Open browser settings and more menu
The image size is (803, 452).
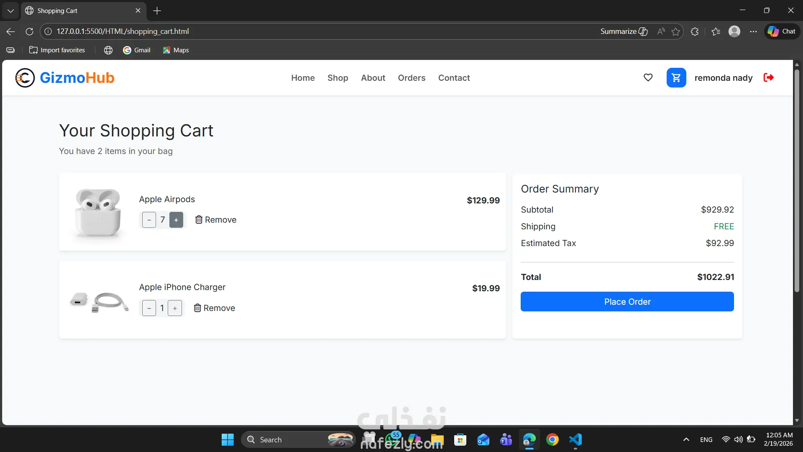(753, 31)
